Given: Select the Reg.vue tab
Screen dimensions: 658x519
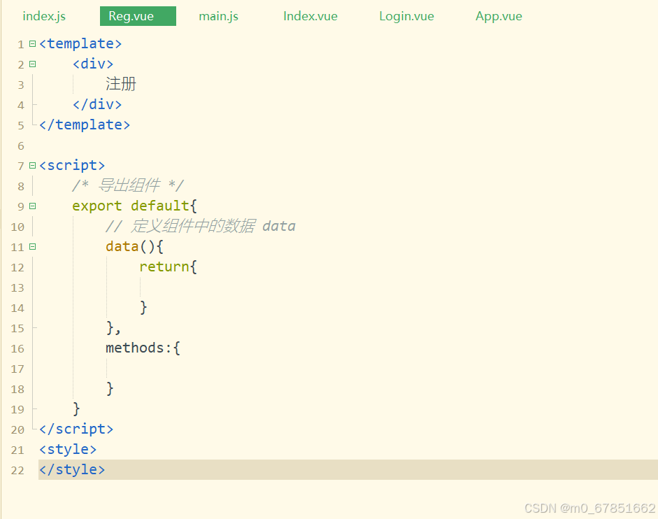Looking at the screenshot, I should pos(138,16).
